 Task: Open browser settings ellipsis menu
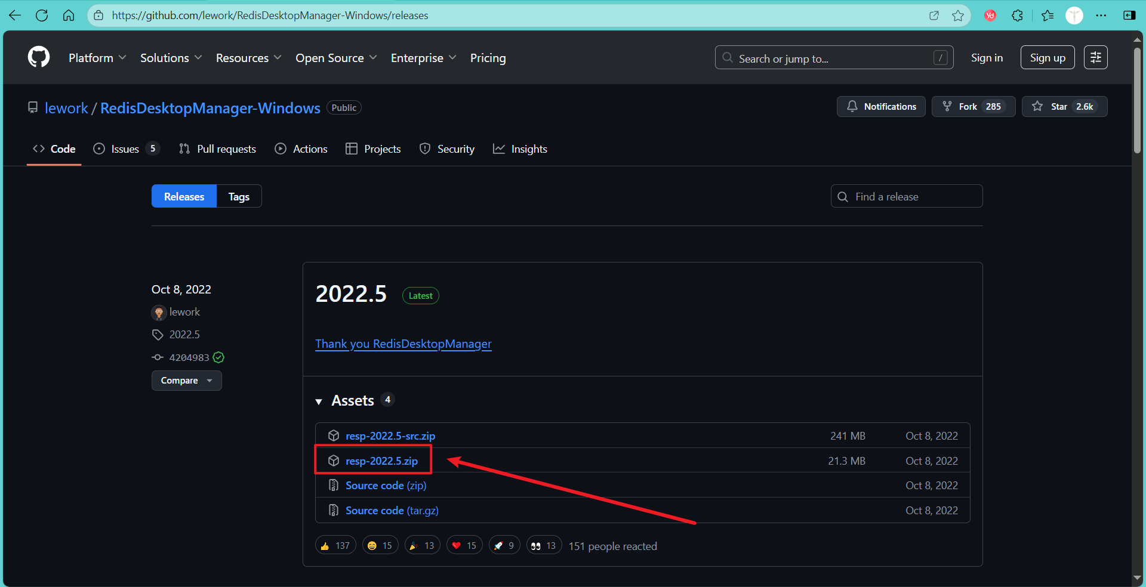coord(1101,16)
